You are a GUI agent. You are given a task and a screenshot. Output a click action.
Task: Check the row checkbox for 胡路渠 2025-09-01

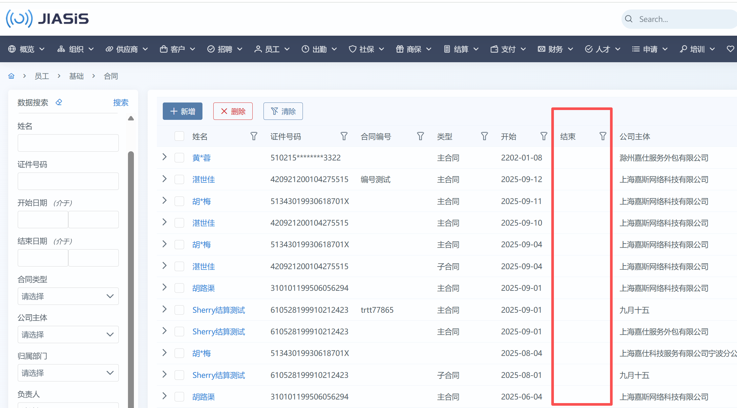coord(179,288)
